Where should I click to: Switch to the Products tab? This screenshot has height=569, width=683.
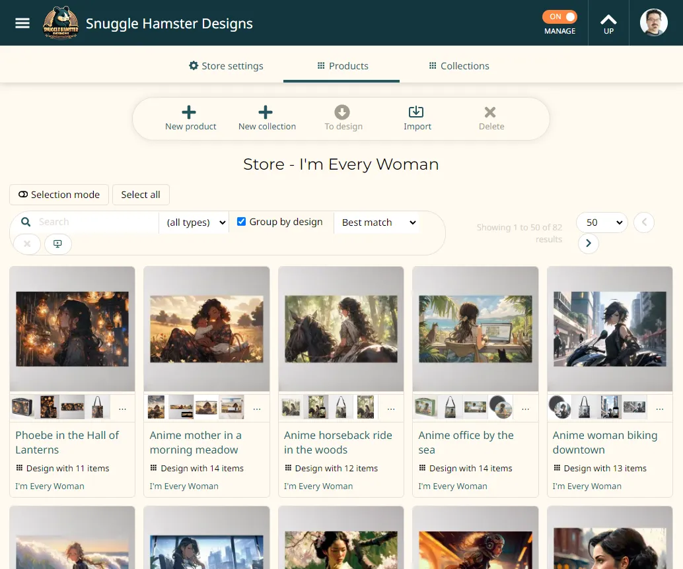(x=342, y=66)
